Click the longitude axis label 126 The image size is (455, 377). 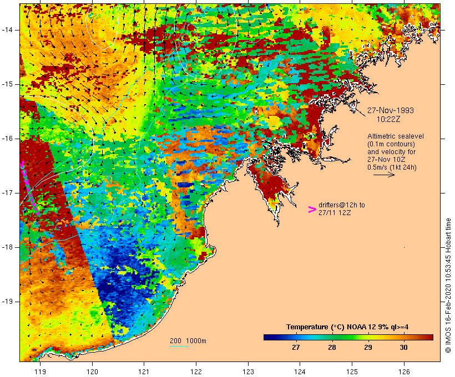tap(404, 371)
